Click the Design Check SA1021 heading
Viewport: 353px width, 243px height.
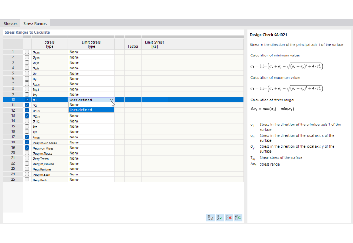pyautogui.click(x=268, y=35)
